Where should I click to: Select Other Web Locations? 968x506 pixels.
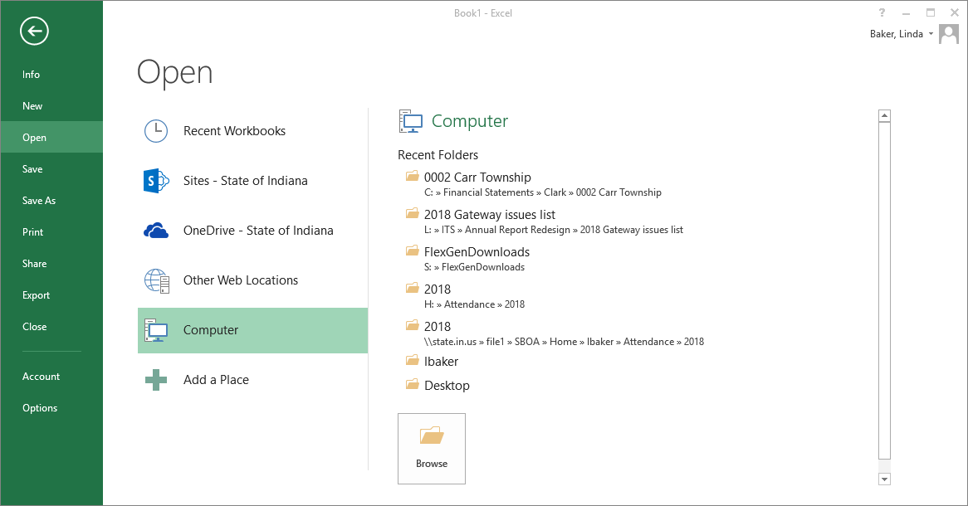252,280
